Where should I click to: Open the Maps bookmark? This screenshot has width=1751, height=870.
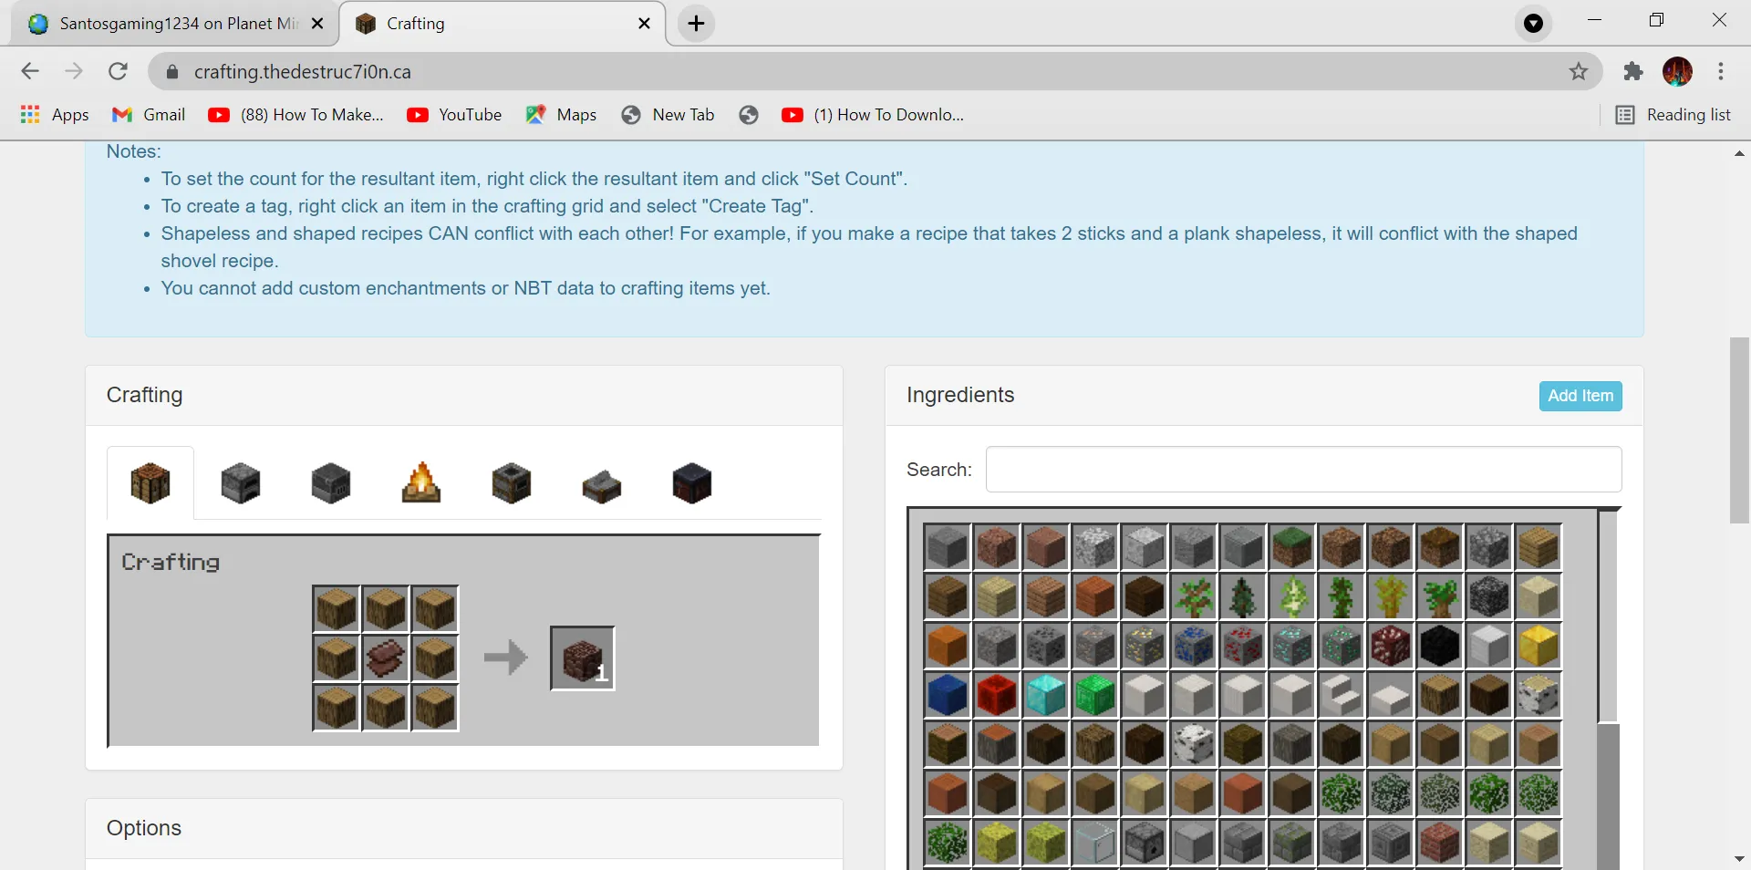pos(561,115)
